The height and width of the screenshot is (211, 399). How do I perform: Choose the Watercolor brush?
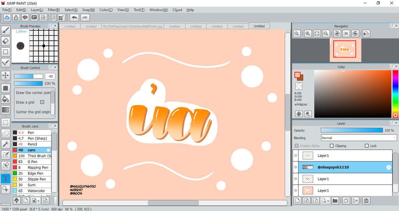click(x=32, y=191)
